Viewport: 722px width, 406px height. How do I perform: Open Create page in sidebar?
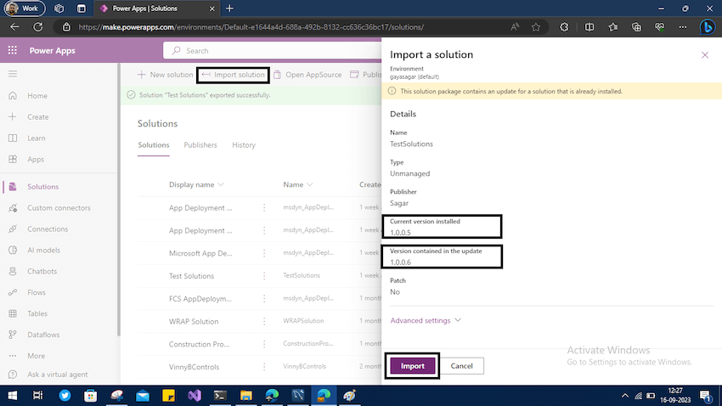(x=37, y=117)
